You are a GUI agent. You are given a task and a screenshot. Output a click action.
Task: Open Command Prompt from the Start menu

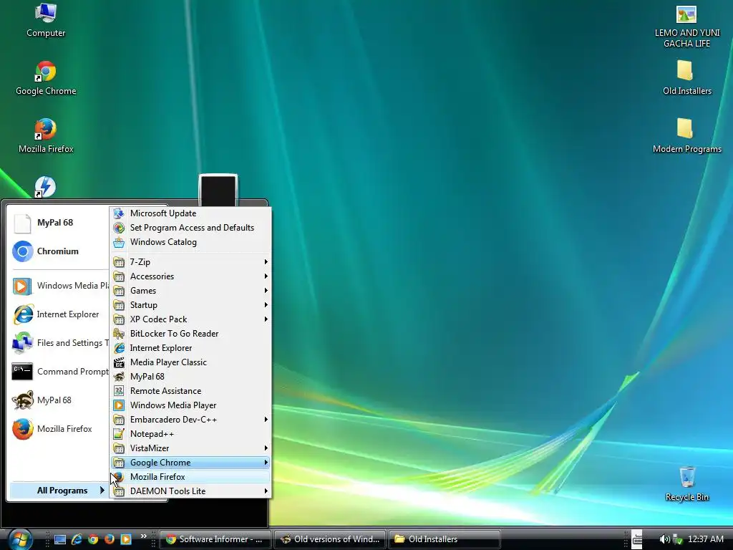[60, 372]
